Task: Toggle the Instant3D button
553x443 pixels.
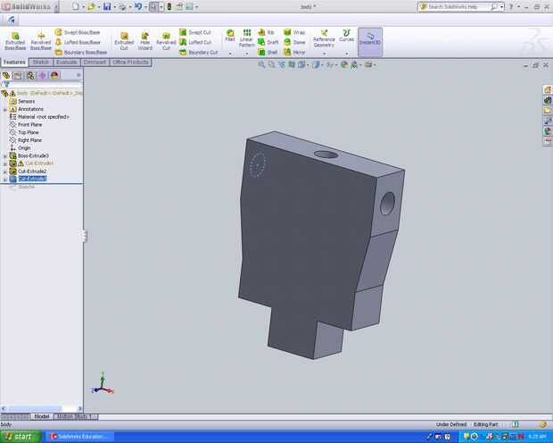Action: pos(370,42)
